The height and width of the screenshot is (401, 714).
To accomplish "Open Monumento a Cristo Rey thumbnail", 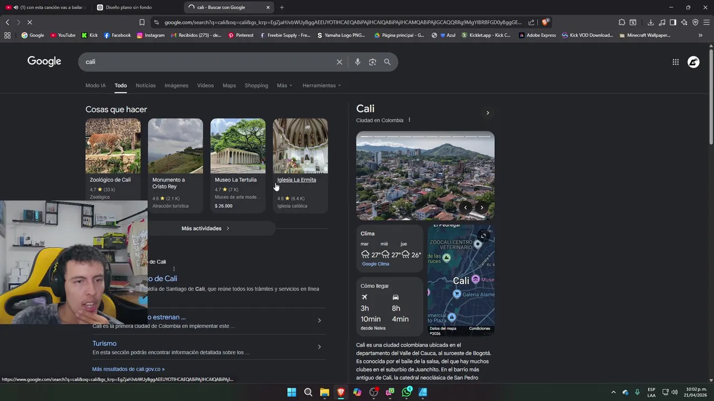I will point(175,146).
